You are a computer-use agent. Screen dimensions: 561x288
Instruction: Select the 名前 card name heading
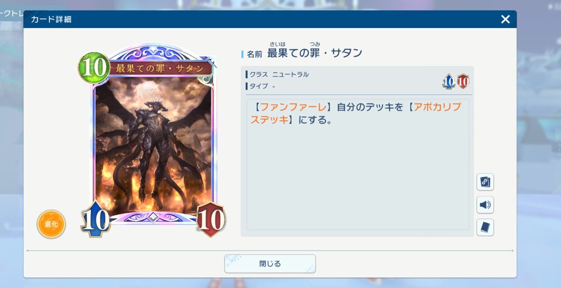pyautogui.click(x=304, y=54)
